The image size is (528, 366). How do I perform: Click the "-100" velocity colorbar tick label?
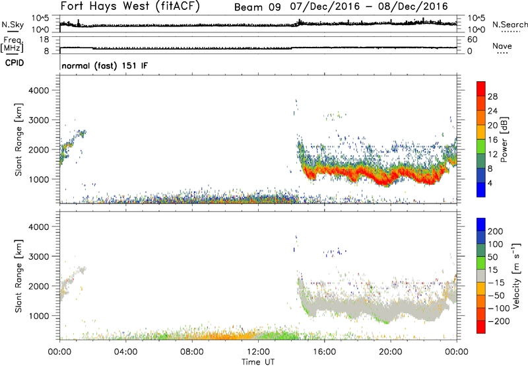[x=498, y=309]
